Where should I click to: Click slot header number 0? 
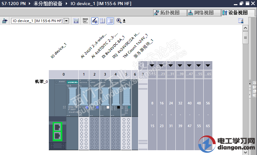pos(64,75)
